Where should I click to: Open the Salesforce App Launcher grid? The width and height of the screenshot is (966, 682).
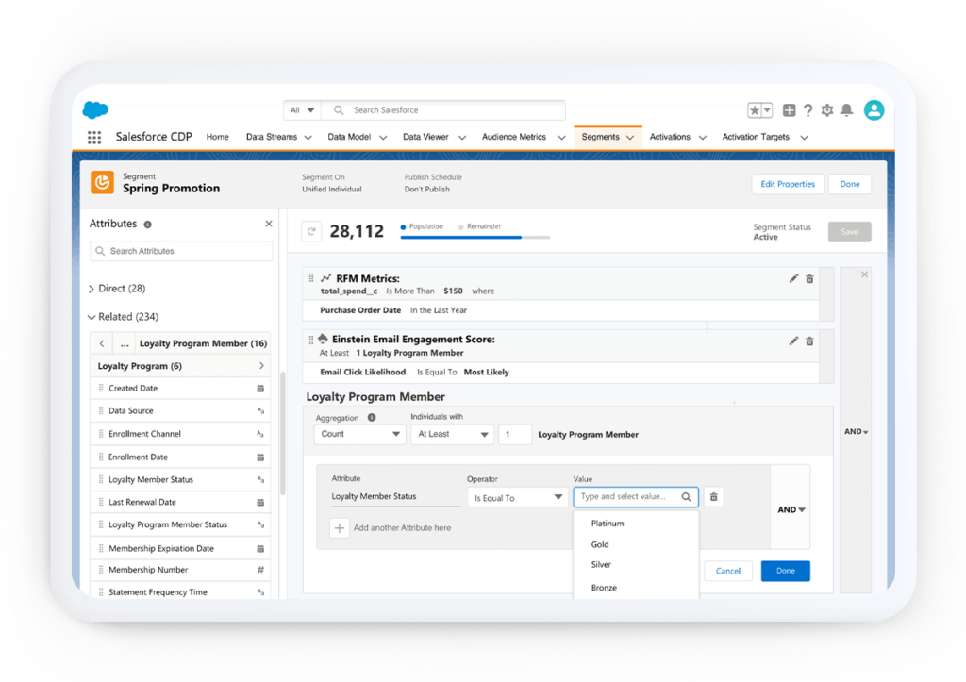click(x=92, y=137)
